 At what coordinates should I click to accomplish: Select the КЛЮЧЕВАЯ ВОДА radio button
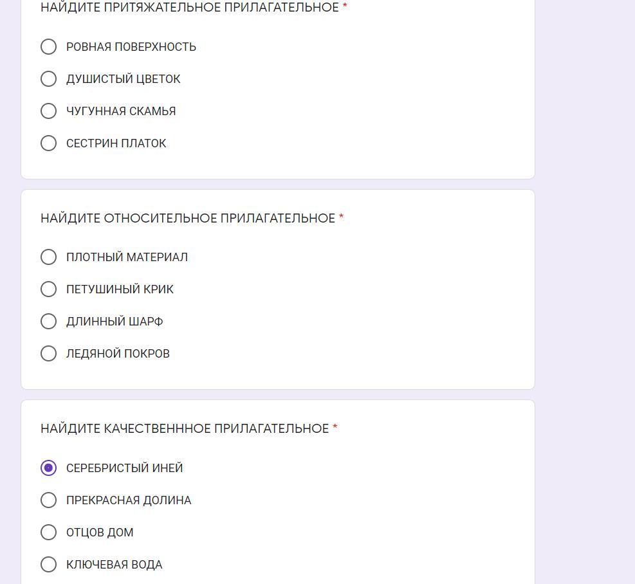pyautogui.click(x=48, y=565)
